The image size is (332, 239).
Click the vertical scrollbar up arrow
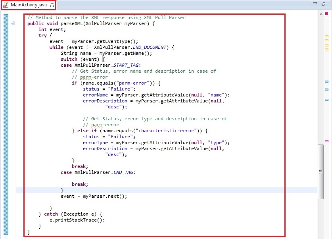point(320,13)
